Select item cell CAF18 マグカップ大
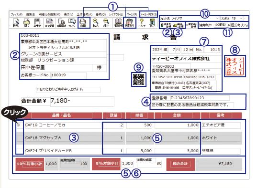The height and width of the screenshot is (188, 257). [x=63, y=138]
